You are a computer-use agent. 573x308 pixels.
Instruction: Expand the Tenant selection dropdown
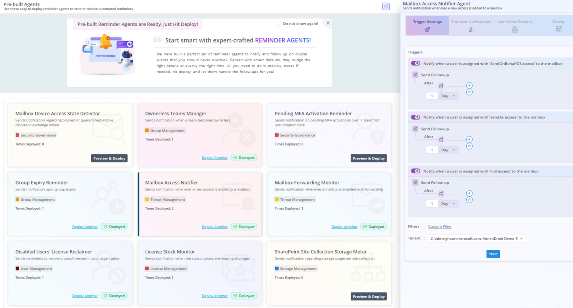(477, 239)
